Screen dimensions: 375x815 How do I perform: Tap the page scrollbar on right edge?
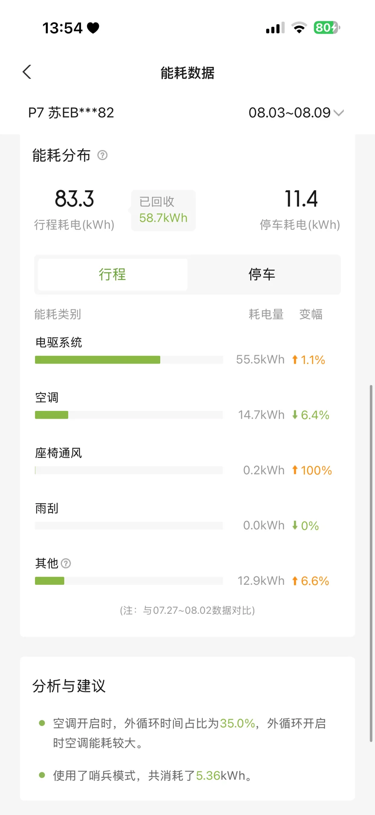[x=371, y=564]
